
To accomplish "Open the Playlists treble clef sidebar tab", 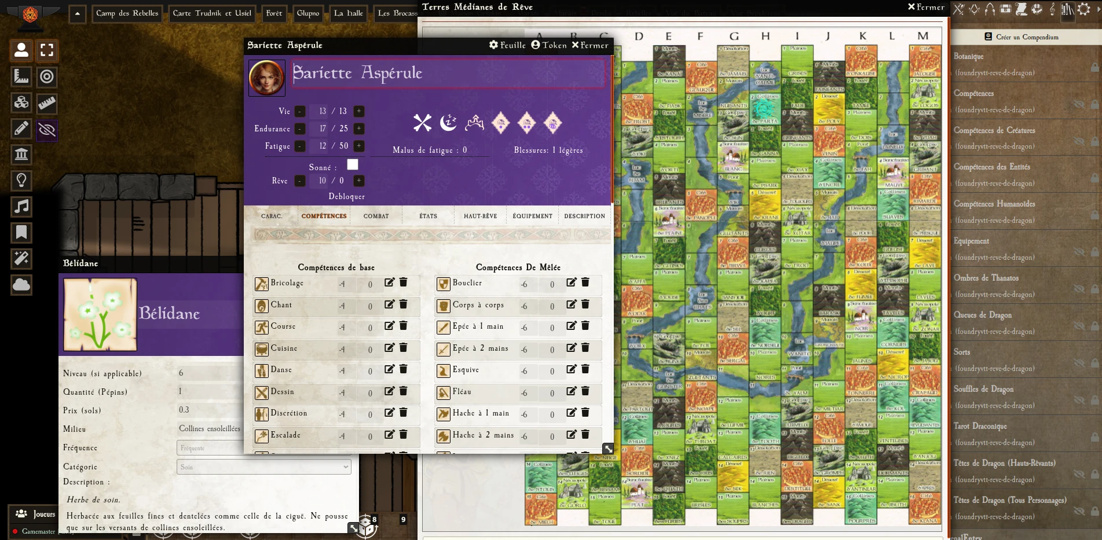I will tap(1053, 9).
